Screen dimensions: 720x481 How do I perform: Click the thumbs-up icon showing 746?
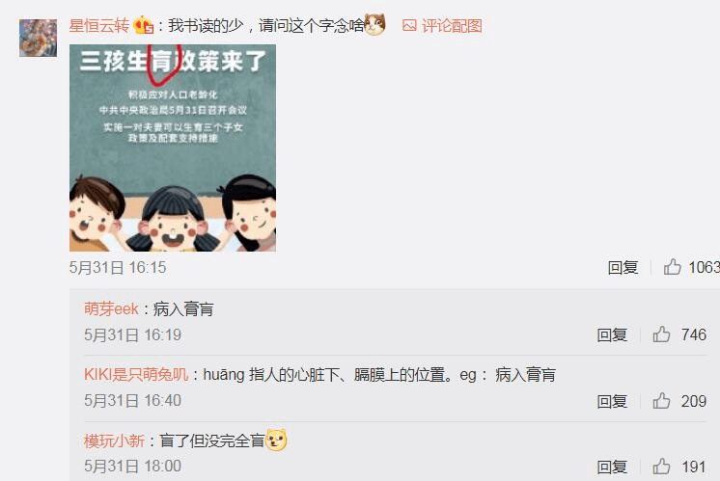tap(661, 334)
